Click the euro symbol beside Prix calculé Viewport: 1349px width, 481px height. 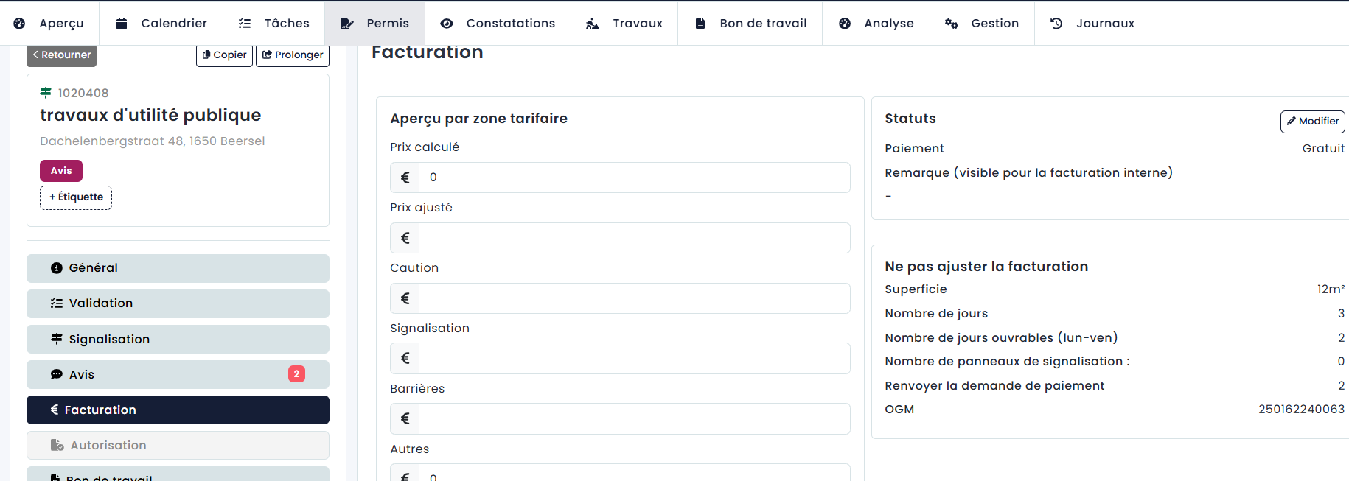(405, 178)
